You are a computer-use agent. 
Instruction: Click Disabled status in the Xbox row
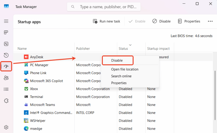coord(125,89)
